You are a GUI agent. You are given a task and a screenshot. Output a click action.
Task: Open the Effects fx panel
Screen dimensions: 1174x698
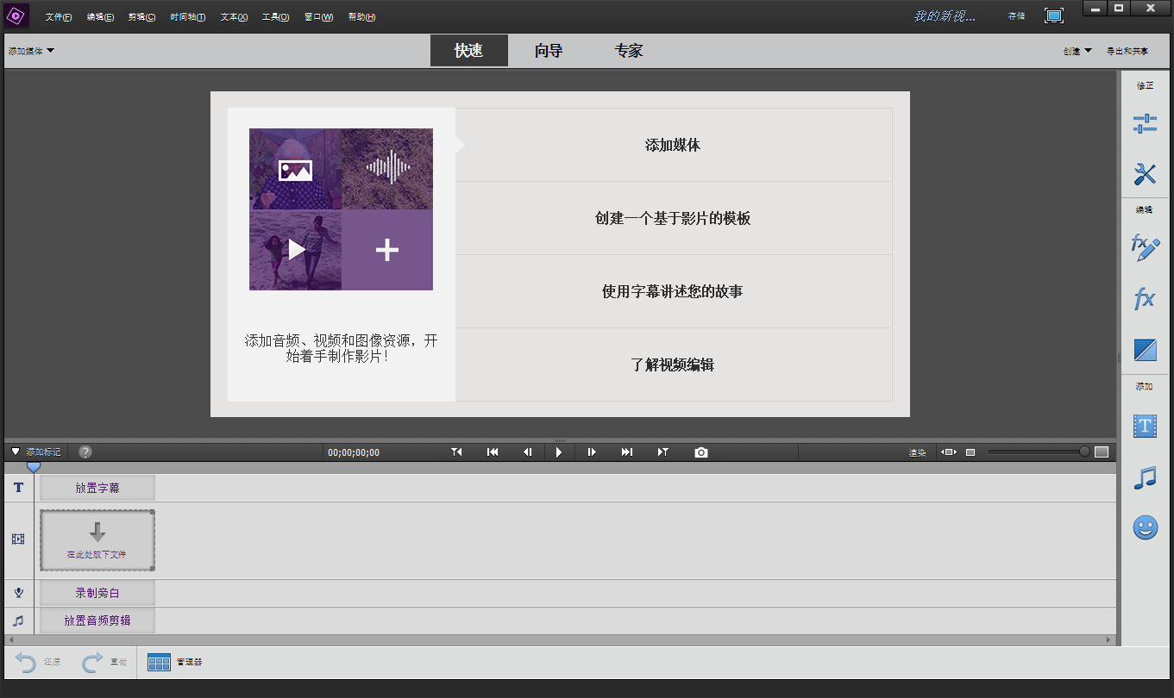[x=1145, y=300]
